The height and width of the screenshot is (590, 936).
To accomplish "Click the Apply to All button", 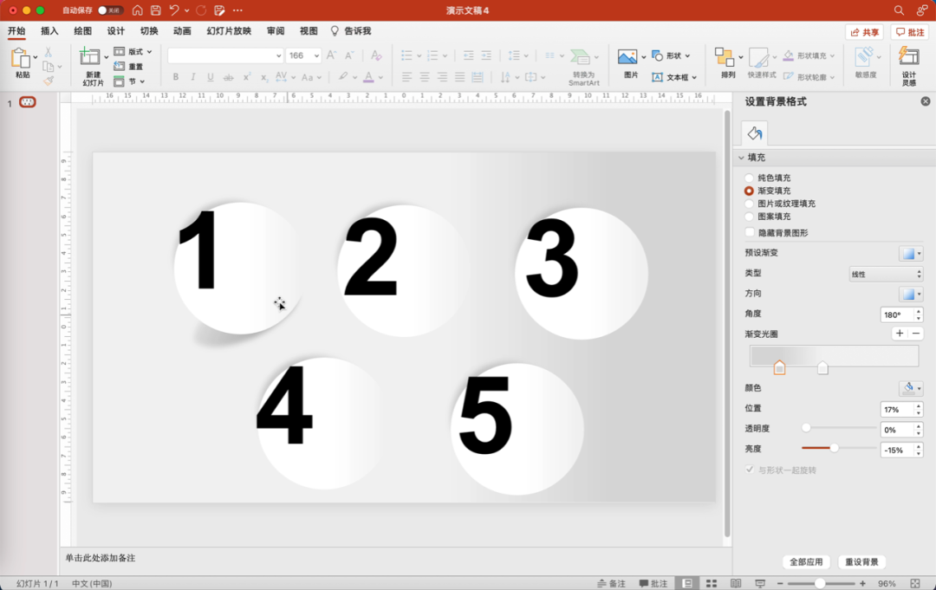I will [x=806, y=562].
